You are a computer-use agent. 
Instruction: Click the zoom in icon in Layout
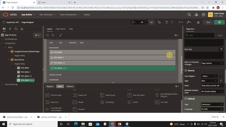(x=53, y=35)
